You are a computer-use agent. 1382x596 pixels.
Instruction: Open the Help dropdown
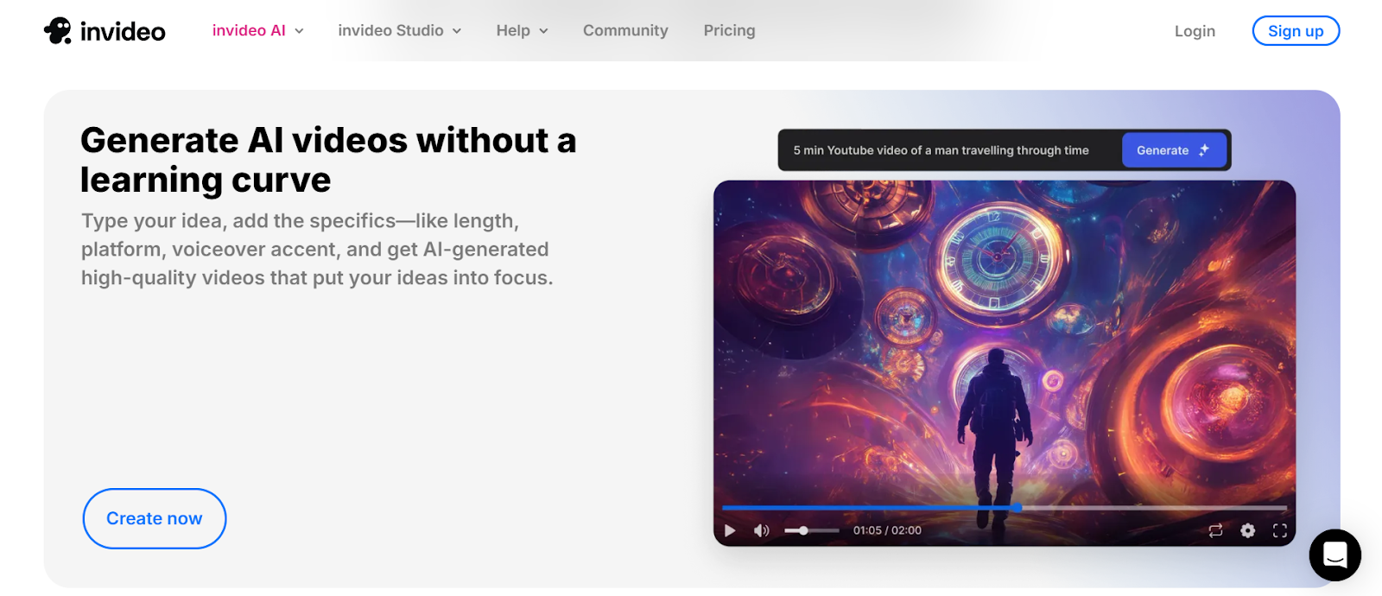522,30
